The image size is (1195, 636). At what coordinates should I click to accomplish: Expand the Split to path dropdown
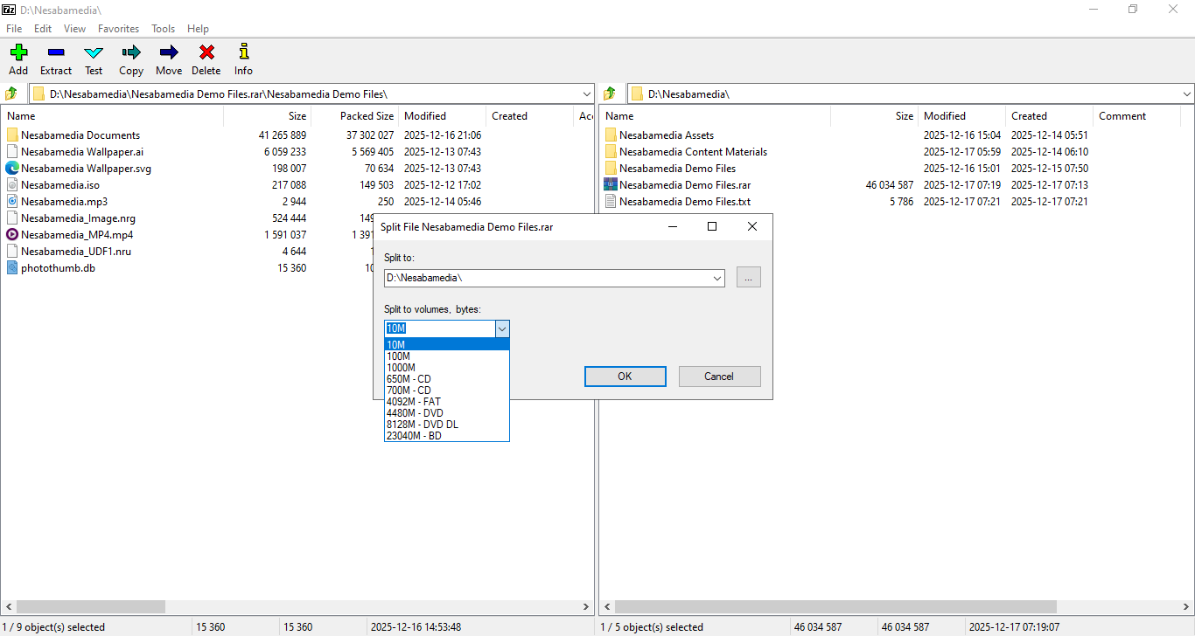(x=717, y=278)
